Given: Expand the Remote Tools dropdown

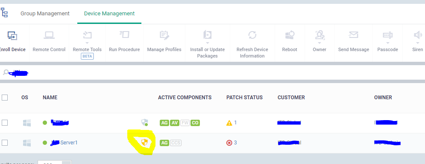Looking at the screenshot, I should click(x=87, y=43).
